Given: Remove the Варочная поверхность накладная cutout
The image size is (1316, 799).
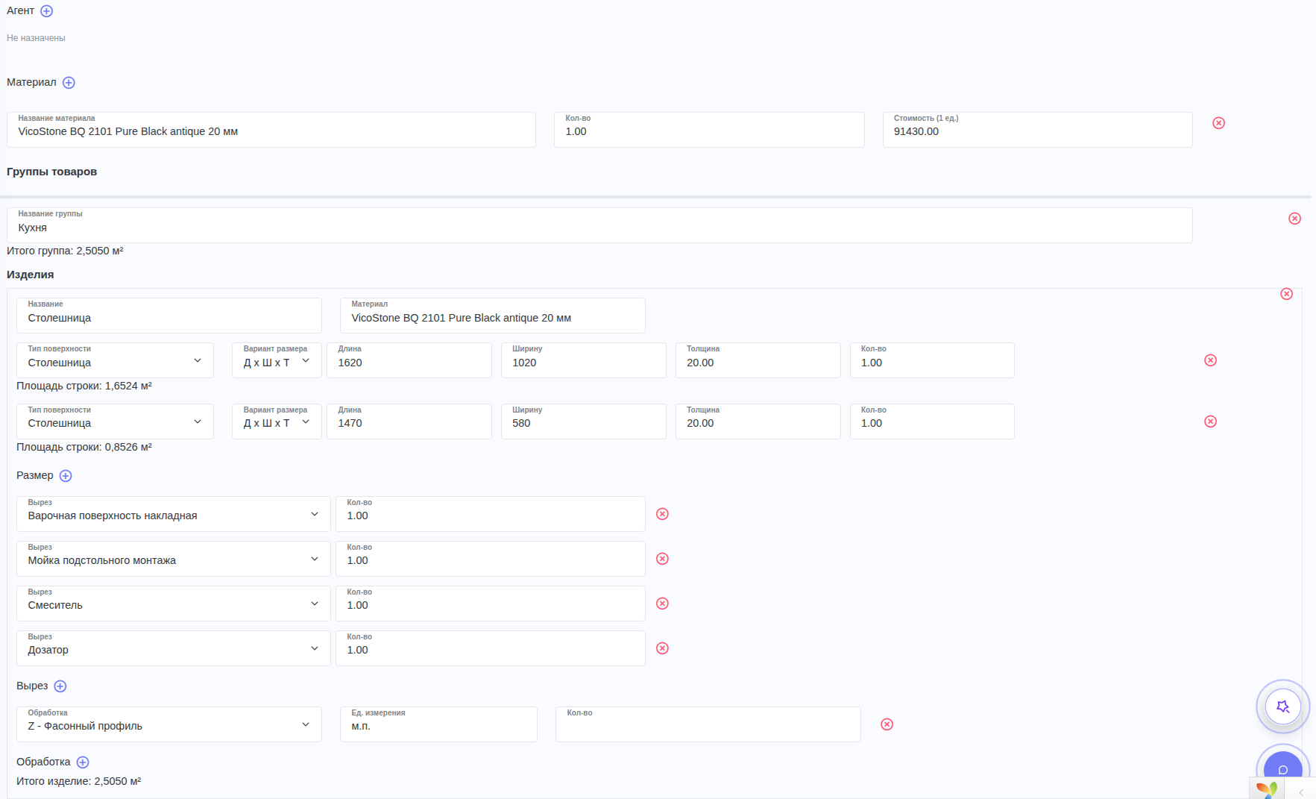Looking at the screenshot, I should click(x=662, y=514).
